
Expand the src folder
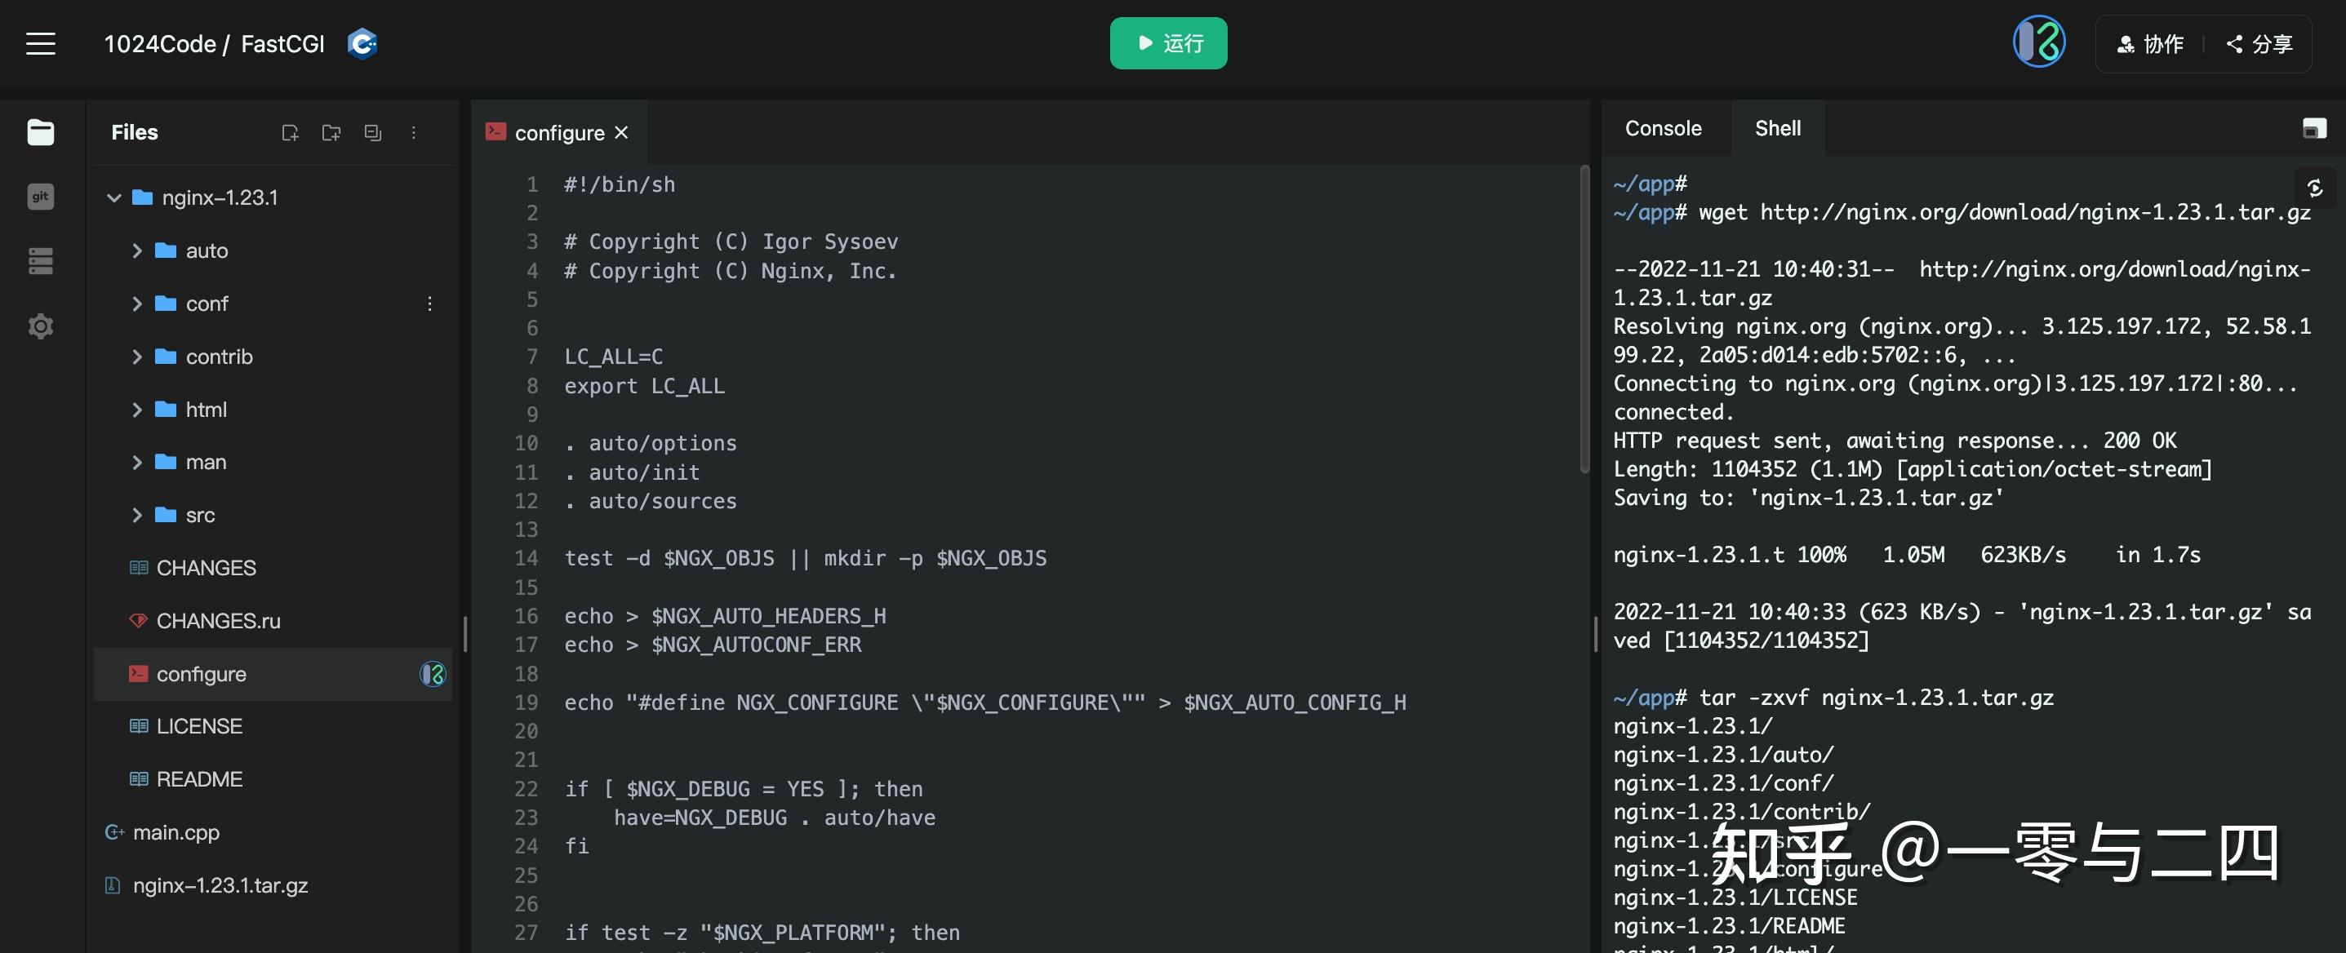(136, 515)
